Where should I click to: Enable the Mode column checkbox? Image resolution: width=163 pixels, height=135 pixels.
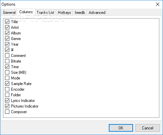pos(7,78)
